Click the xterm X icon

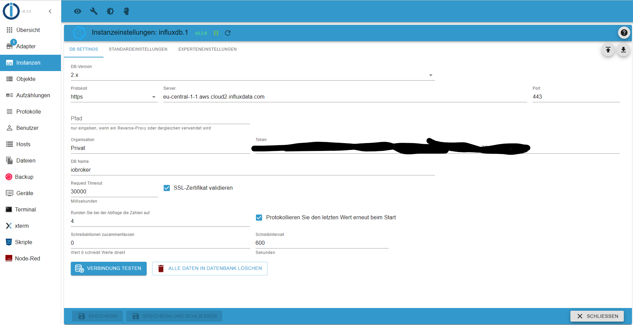(9, 226)
